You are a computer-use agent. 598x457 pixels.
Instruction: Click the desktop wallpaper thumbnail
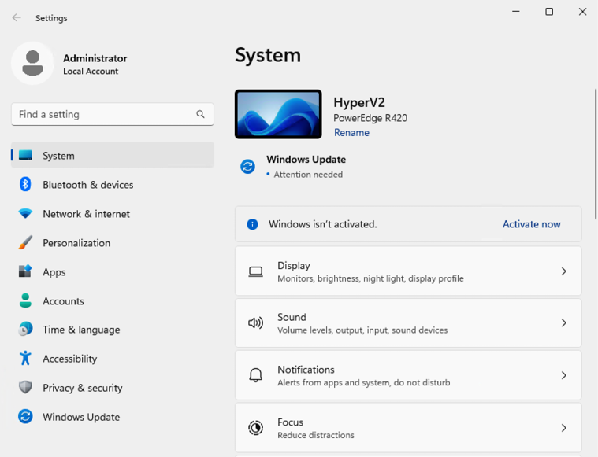coord(278,114)
